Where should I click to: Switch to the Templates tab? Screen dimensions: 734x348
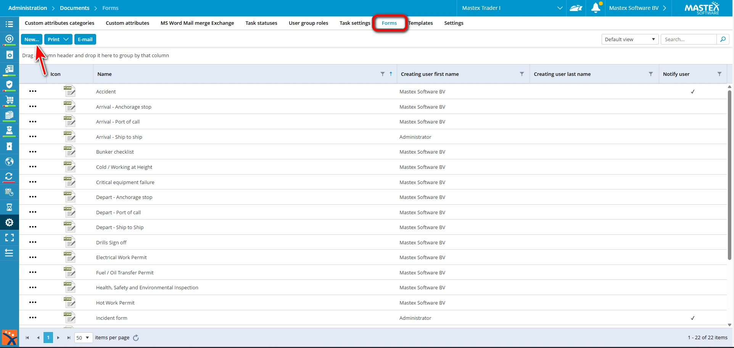click(x=421, y=23)
